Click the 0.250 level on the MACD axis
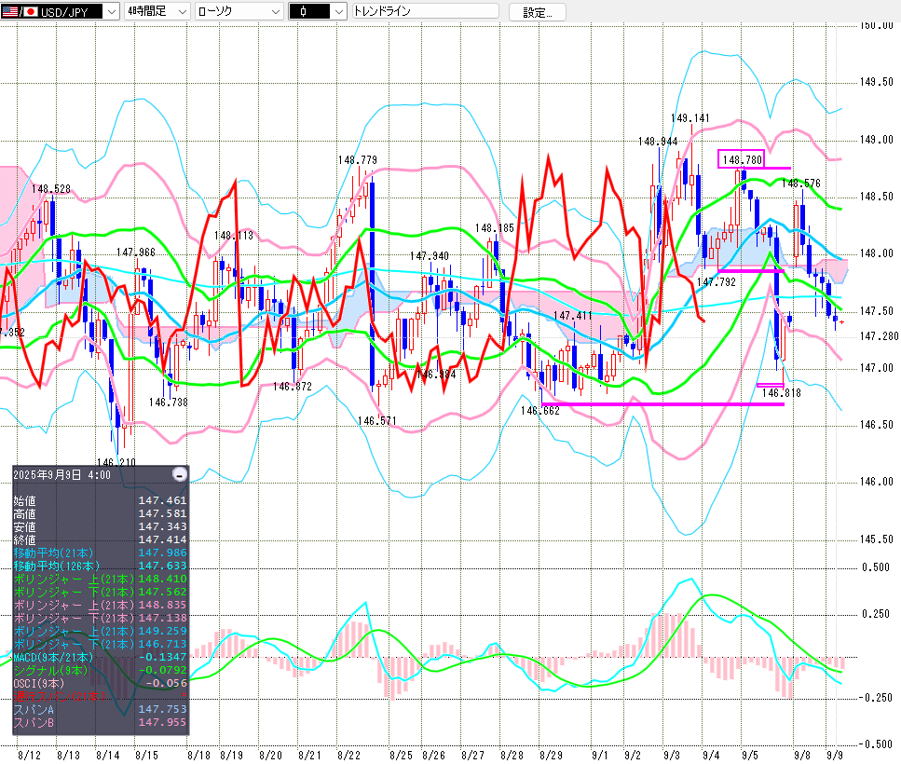 [x=877, y=614]
